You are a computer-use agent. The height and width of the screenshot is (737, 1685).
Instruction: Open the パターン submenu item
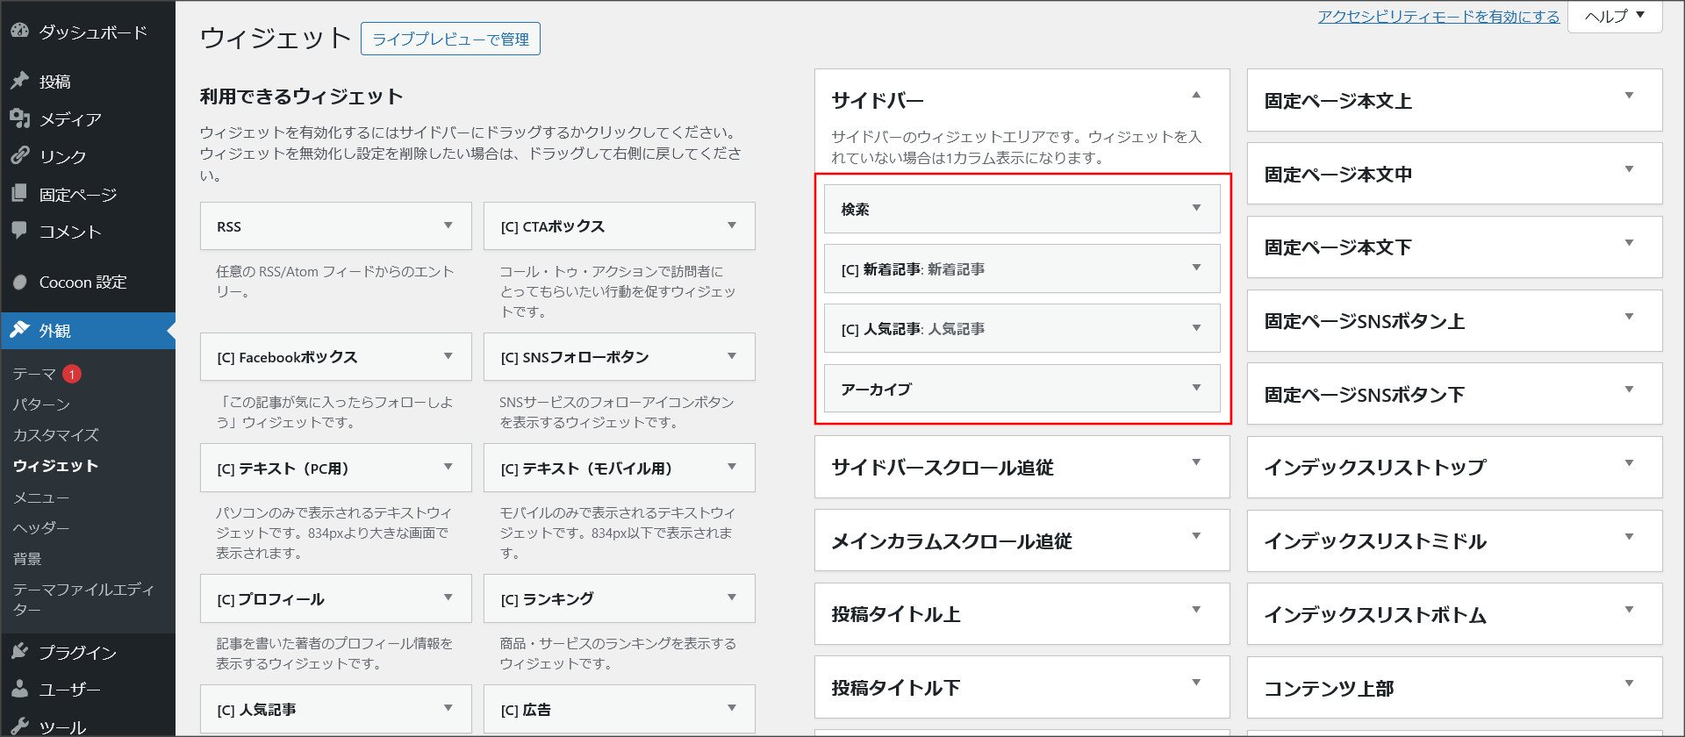pyautogui.click(x=41, y=404)
